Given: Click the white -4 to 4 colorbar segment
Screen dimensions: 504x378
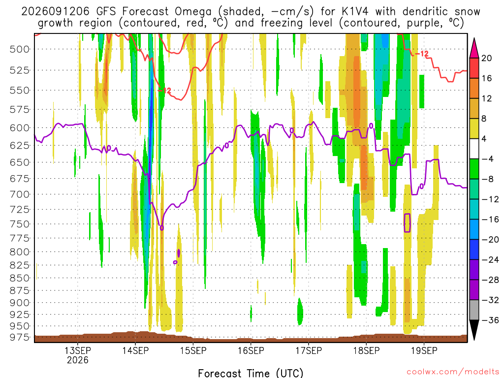Looking at the screenshot, I should click(x=474, y=149).
